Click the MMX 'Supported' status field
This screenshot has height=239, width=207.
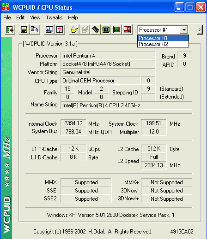coord(86,182)
